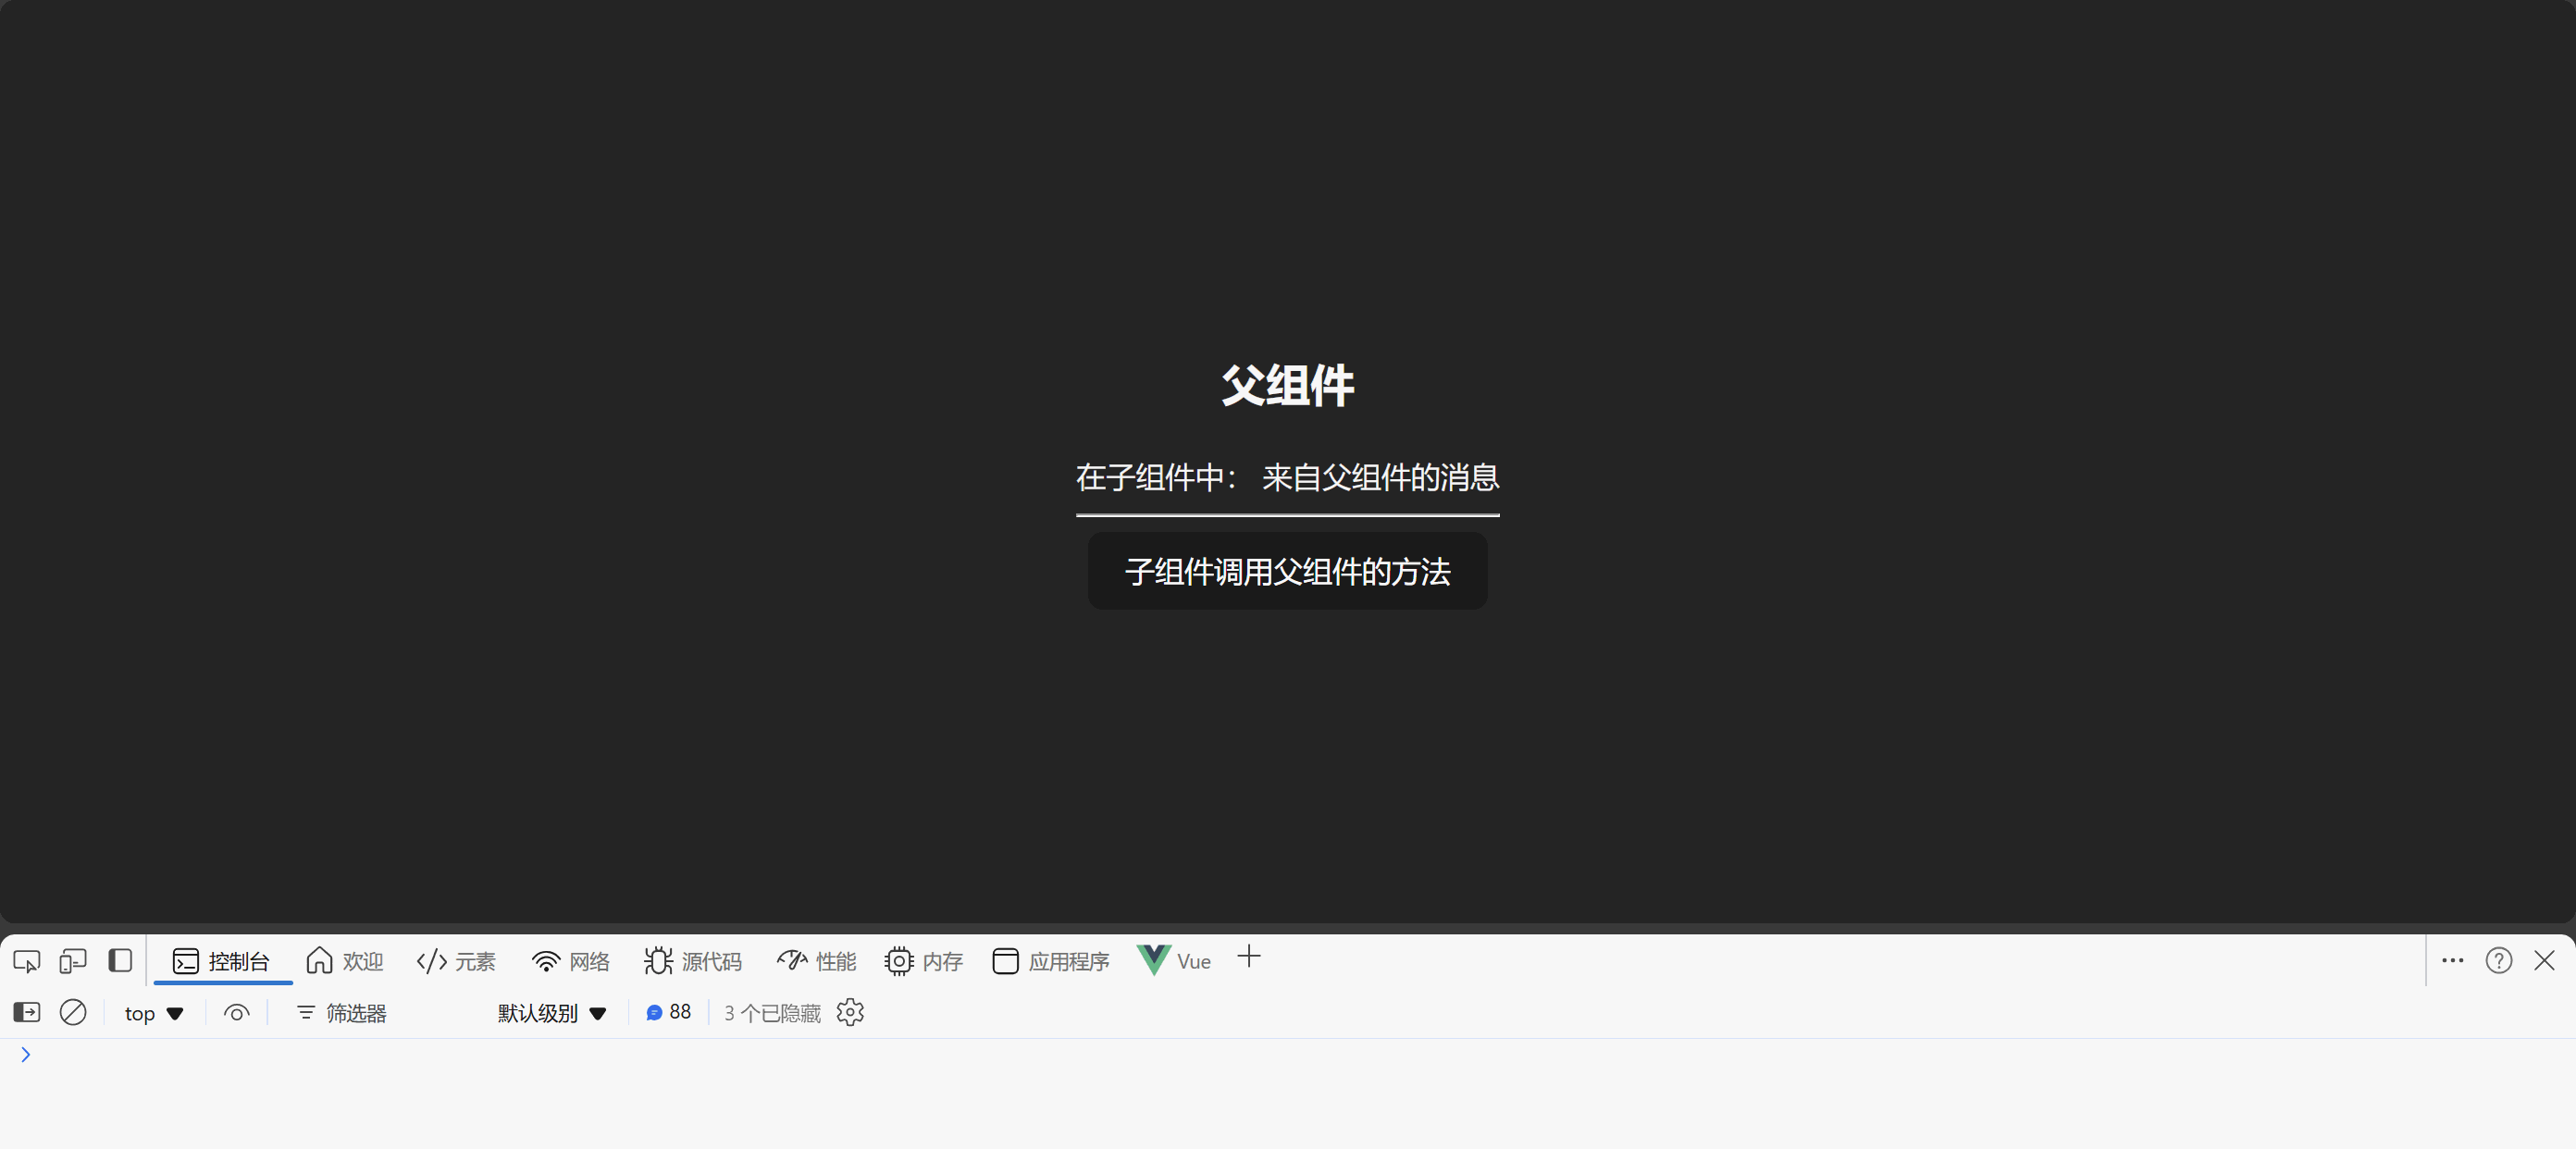Open the Vue devtools tab
Viewport: 2576px width, 1149px height.
pyautogui.click(x=1174, y=961)
